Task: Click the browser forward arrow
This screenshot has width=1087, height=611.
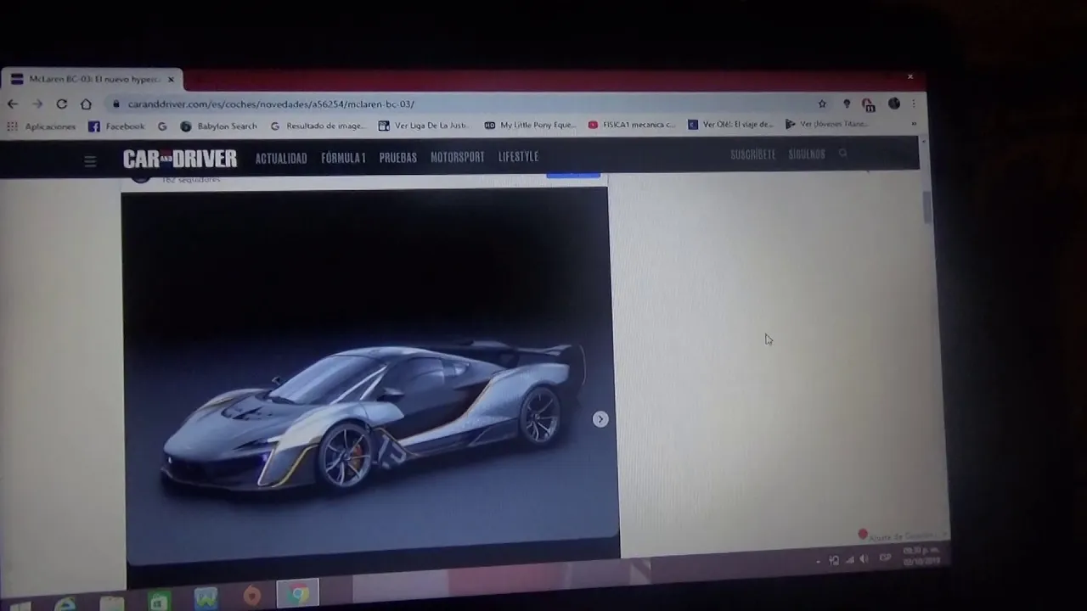Action: [x=37, y=104]
